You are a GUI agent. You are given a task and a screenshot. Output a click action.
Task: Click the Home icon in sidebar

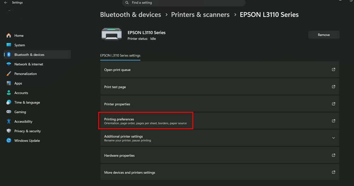point(9,35)
